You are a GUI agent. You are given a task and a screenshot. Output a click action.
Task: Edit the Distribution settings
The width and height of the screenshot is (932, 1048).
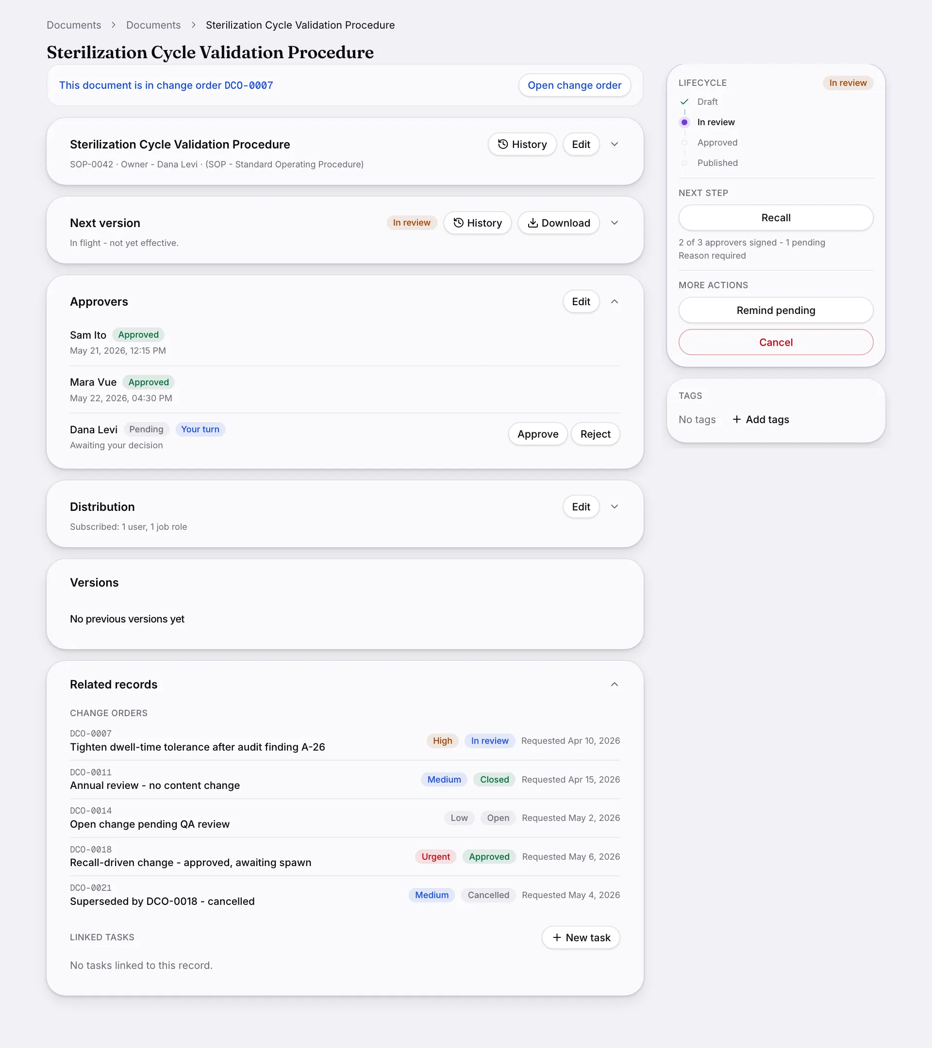point(581,507)
